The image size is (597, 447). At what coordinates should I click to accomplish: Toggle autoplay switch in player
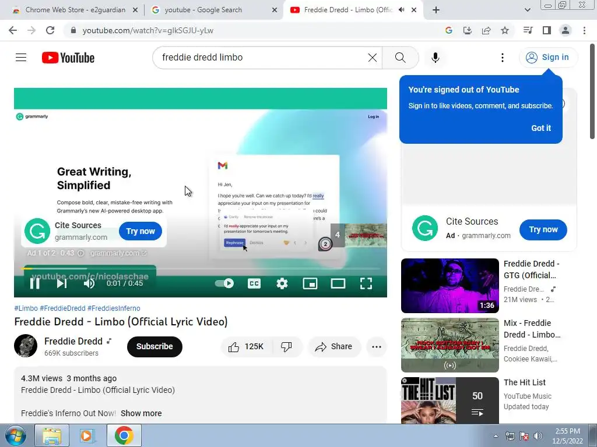(x=224, y=283)
